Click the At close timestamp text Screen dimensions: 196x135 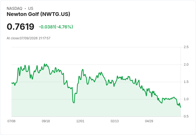(28, 38)
